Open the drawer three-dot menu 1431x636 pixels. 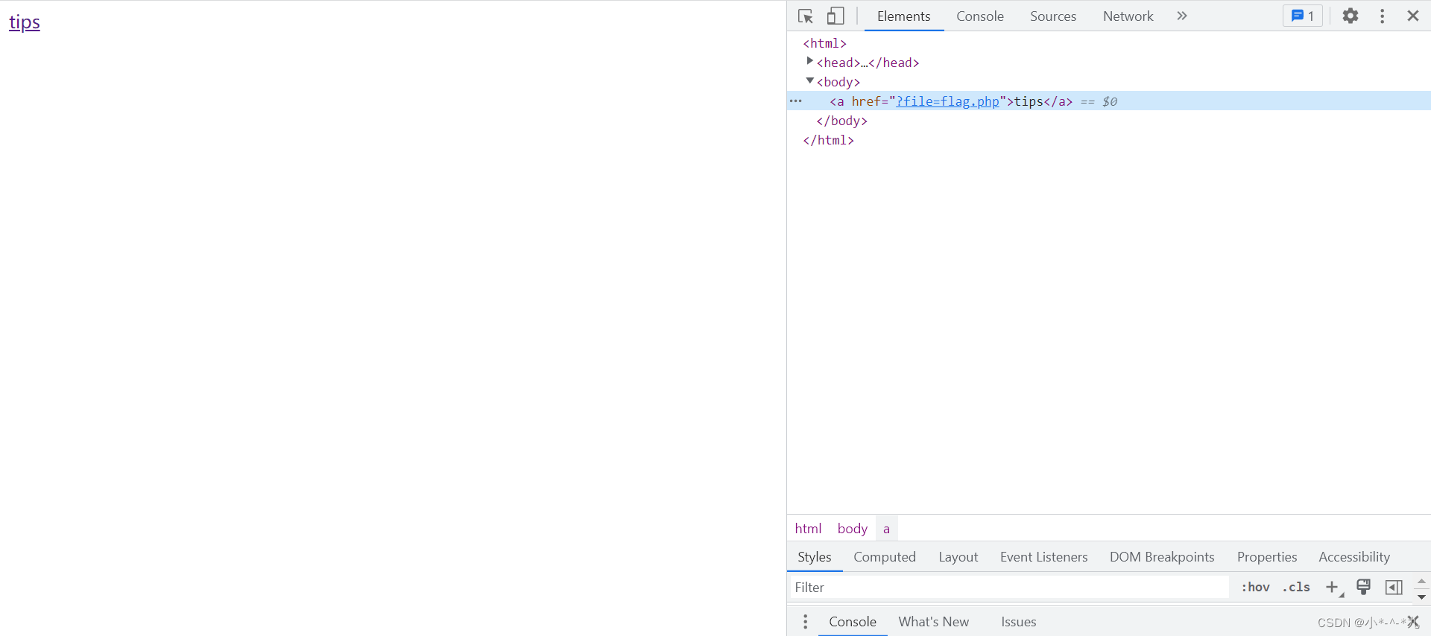(805, 622)
